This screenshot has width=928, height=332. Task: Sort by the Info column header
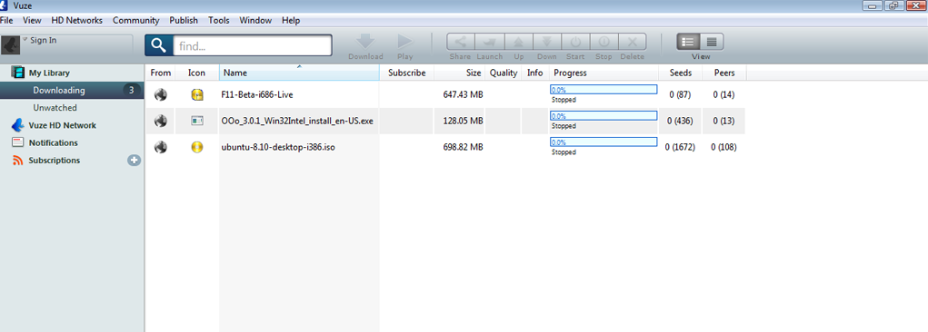pos(535,73)
